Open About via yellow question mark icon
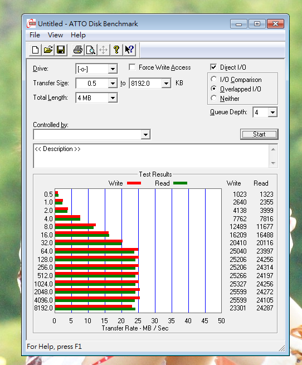Viewport: 302px width, 365px height. point(116,50)
